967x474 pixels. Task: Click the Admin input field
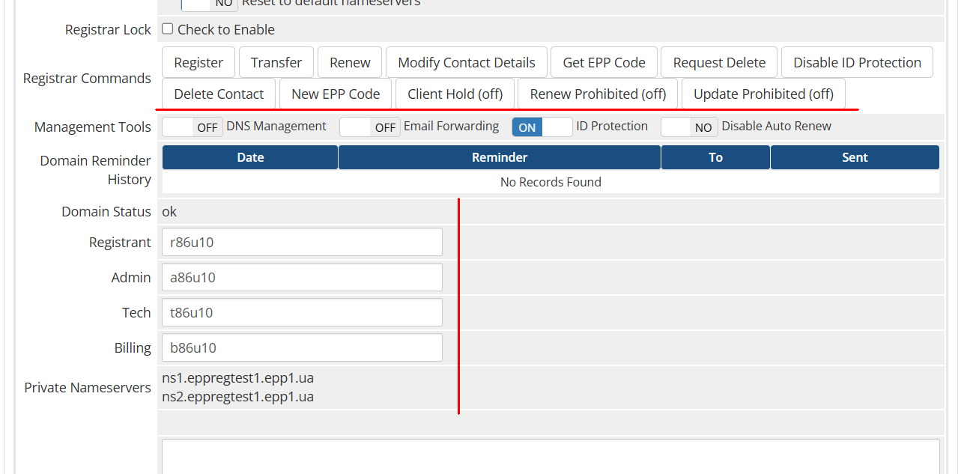302,277
